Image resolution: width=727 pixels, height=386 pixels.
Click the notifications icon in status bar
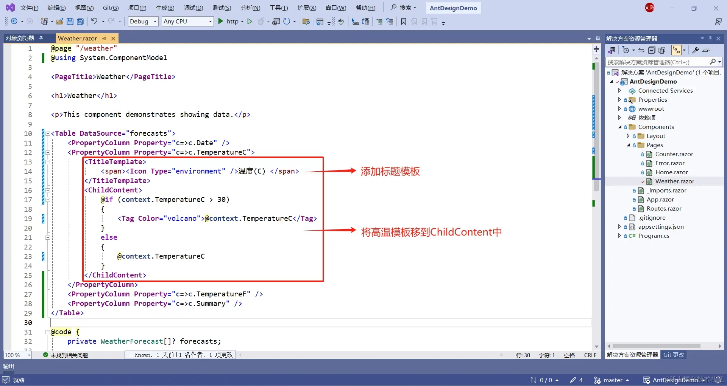click(717, 380)
